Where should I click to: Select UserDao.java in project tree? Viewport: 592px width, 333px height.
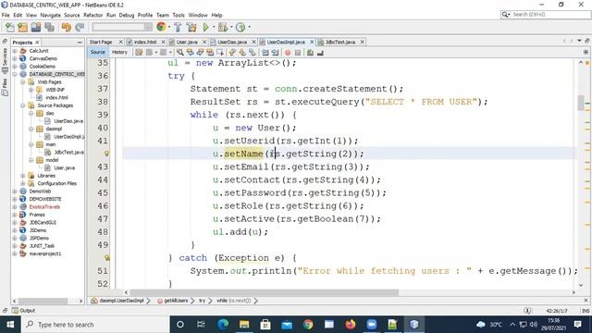coord(68,121)
